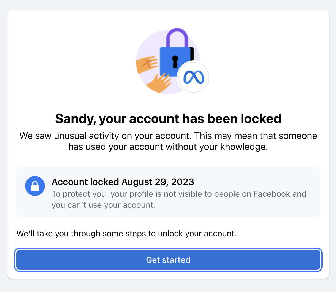The image size is (336, 292).
Task: Click the 'To protect you' explanation text
Action: [179, 199]
